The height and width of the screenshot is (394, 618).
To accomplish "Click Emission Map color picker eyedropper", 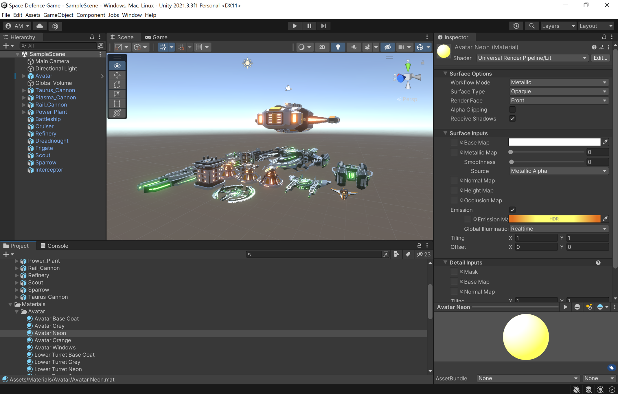I will [x=605, y=219].
